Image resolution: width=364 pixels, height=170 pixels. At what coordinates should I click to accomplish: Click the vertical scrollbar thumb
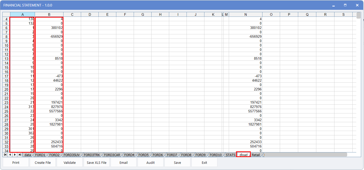(x=359, y=15)
